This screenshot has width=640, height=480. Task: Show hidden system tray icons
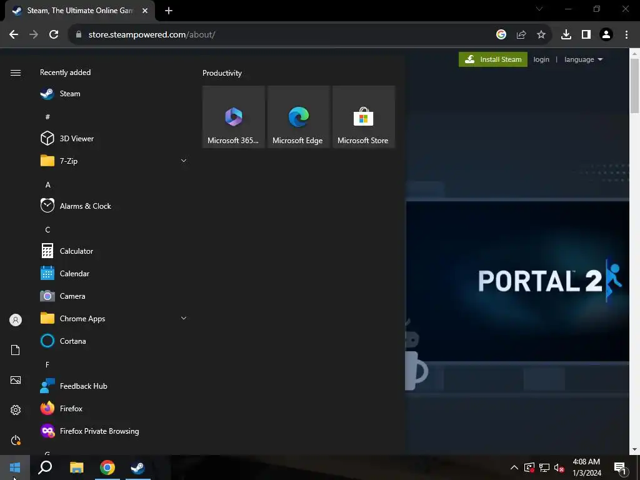[x=514, y=467]
